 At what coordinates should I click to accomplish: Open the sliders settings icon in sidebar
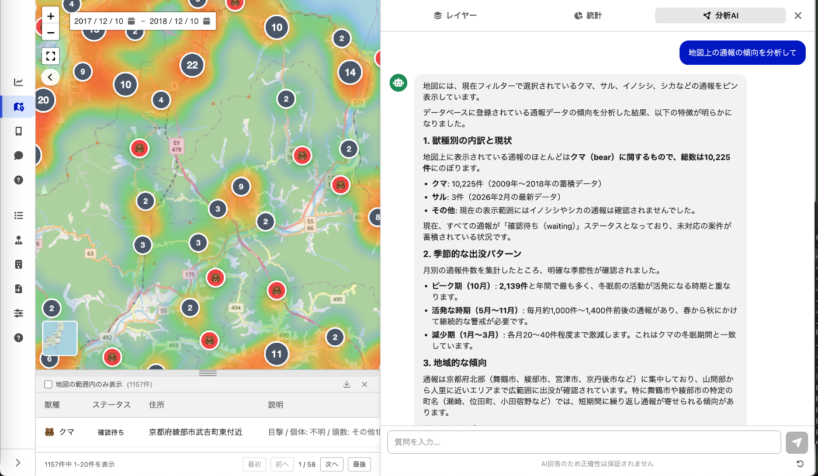click(x=18, y=314)
